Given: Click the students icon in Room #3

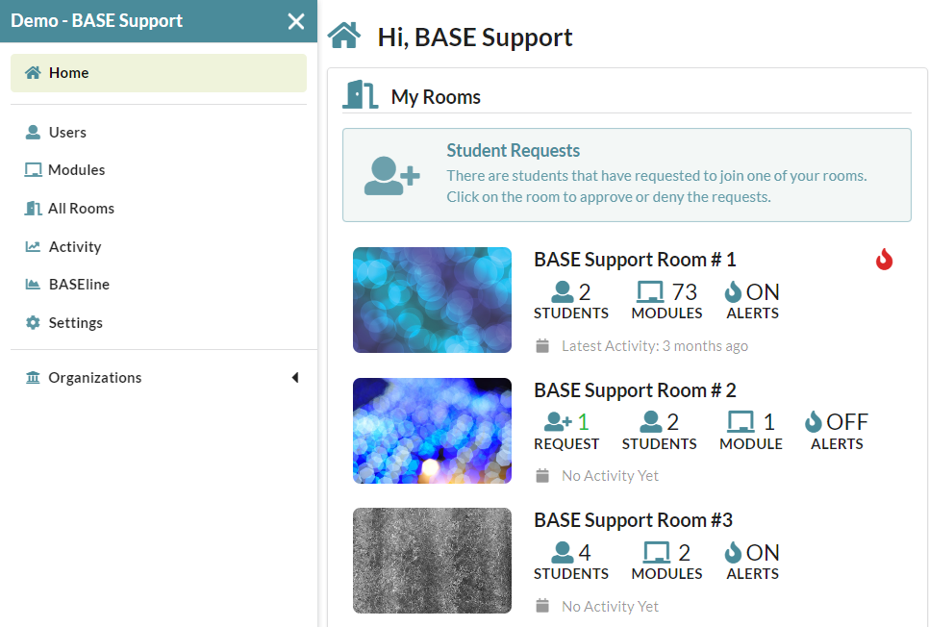Looking at the screenshot, I should pos(563,552).
